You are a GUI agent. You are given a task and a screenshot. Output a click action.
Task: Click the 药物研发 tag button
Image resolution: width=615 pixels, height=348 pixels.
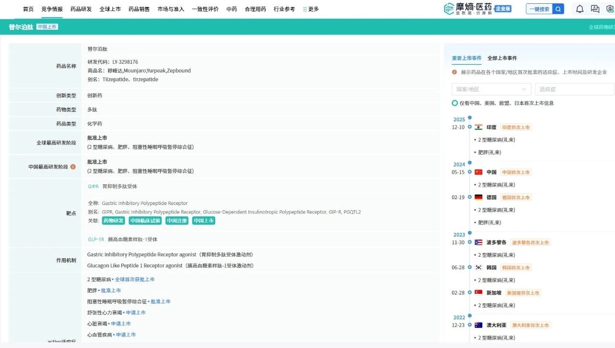pos(113,221)
